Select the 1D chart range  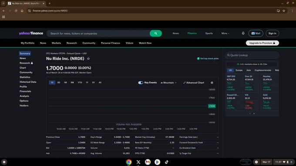click(52, 82)
